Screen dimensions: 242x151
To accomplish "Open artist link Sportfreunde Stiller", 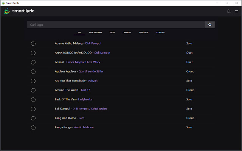I will (x=91, y=71).
